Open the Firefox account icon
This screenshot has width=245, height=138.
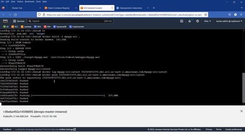[235, 15]
